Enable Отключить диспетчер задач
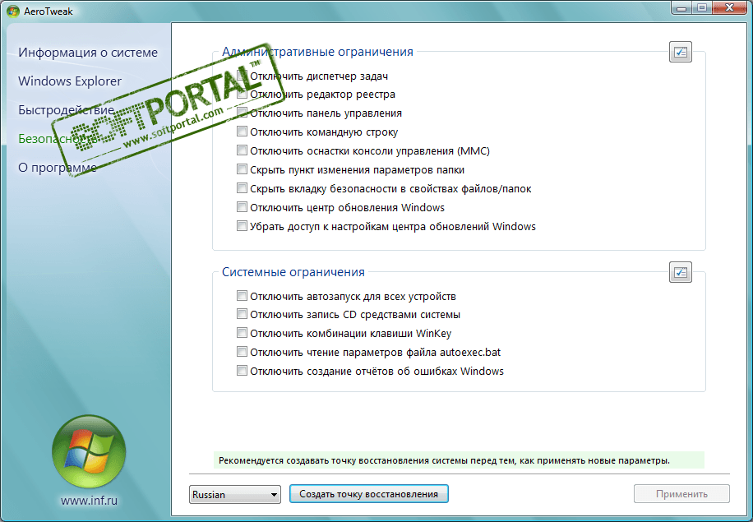The height and width of the screenshot is (522, 753). tap(242, 76)
